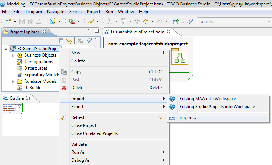272x165 pixels.
Task: Choose New in the context menu
Action: coord(114,53)
